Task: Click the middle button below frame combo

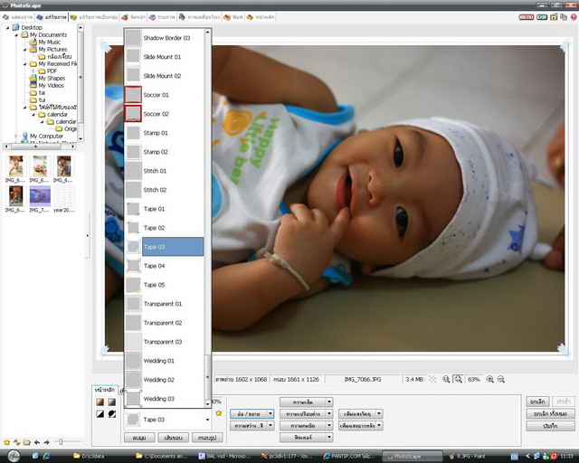Action: (x=174, y=438)
